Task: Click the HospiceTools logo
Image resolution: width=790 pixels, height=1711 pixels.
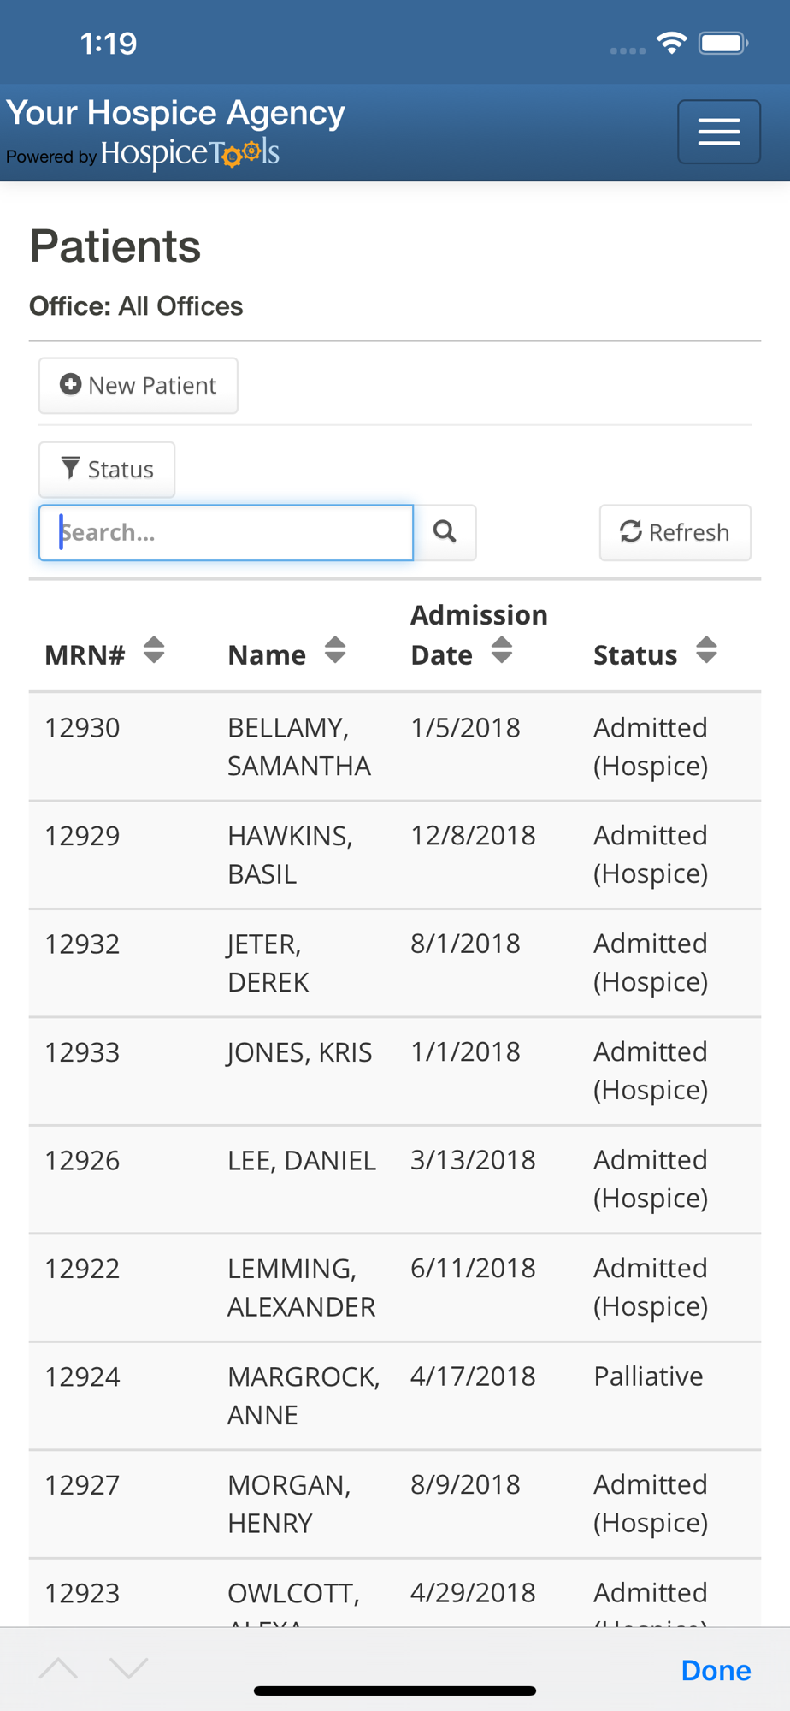Action: (190, 153)
